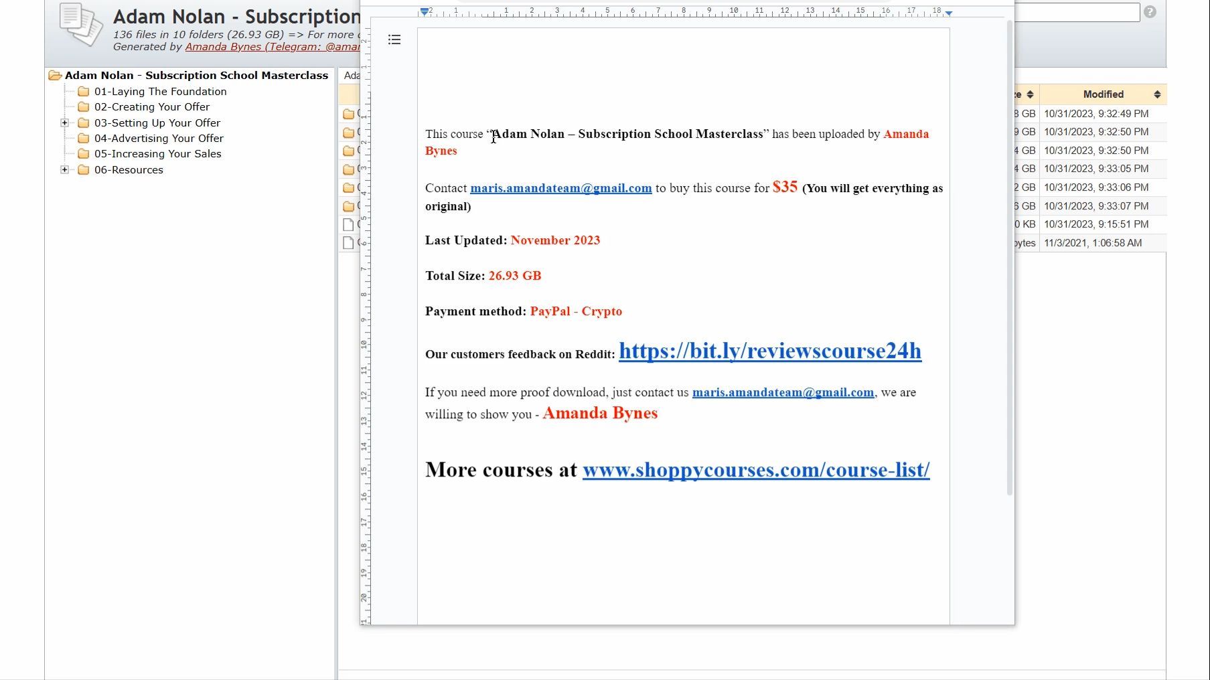This screenshot has width=1210, height=680.
Task: Click the Size column sort arrows
Action: pyautogui.click(x=1030, y=94)
